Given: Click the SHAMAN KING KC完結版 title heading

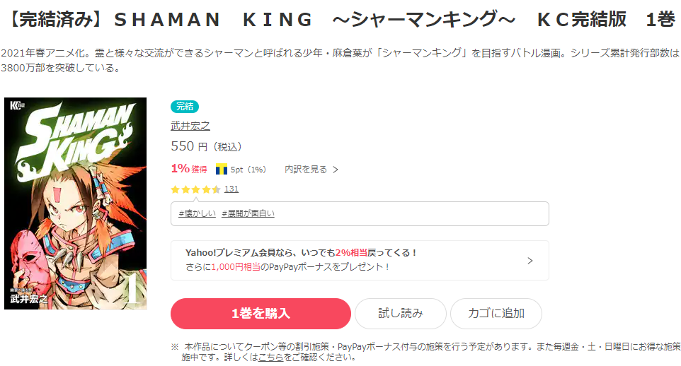Looking at the screenshot, I should (x=340, y=20).
